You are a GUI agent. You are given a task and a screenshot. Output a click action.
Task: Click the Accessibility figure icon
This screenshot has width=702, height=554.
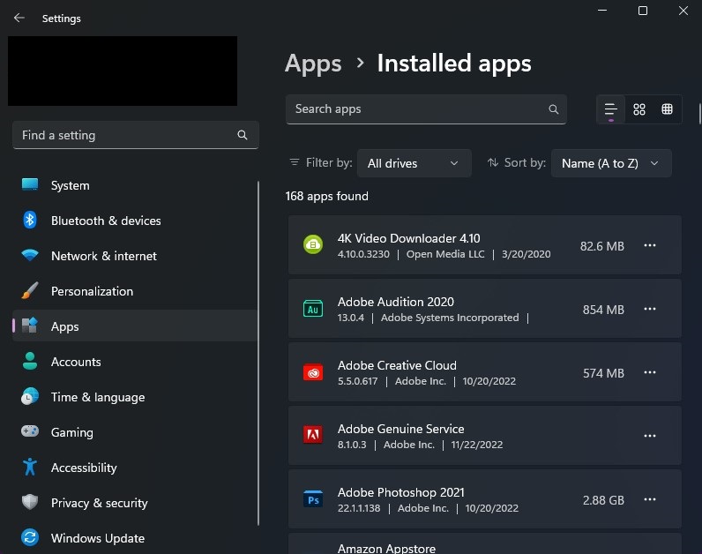tap(30, 467)
